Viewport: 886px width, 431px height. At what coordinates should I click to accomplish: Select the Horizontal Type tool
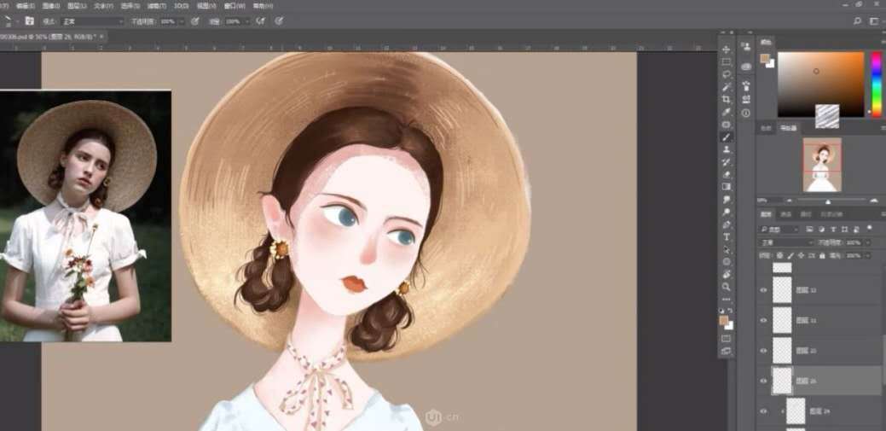(727, 236)
